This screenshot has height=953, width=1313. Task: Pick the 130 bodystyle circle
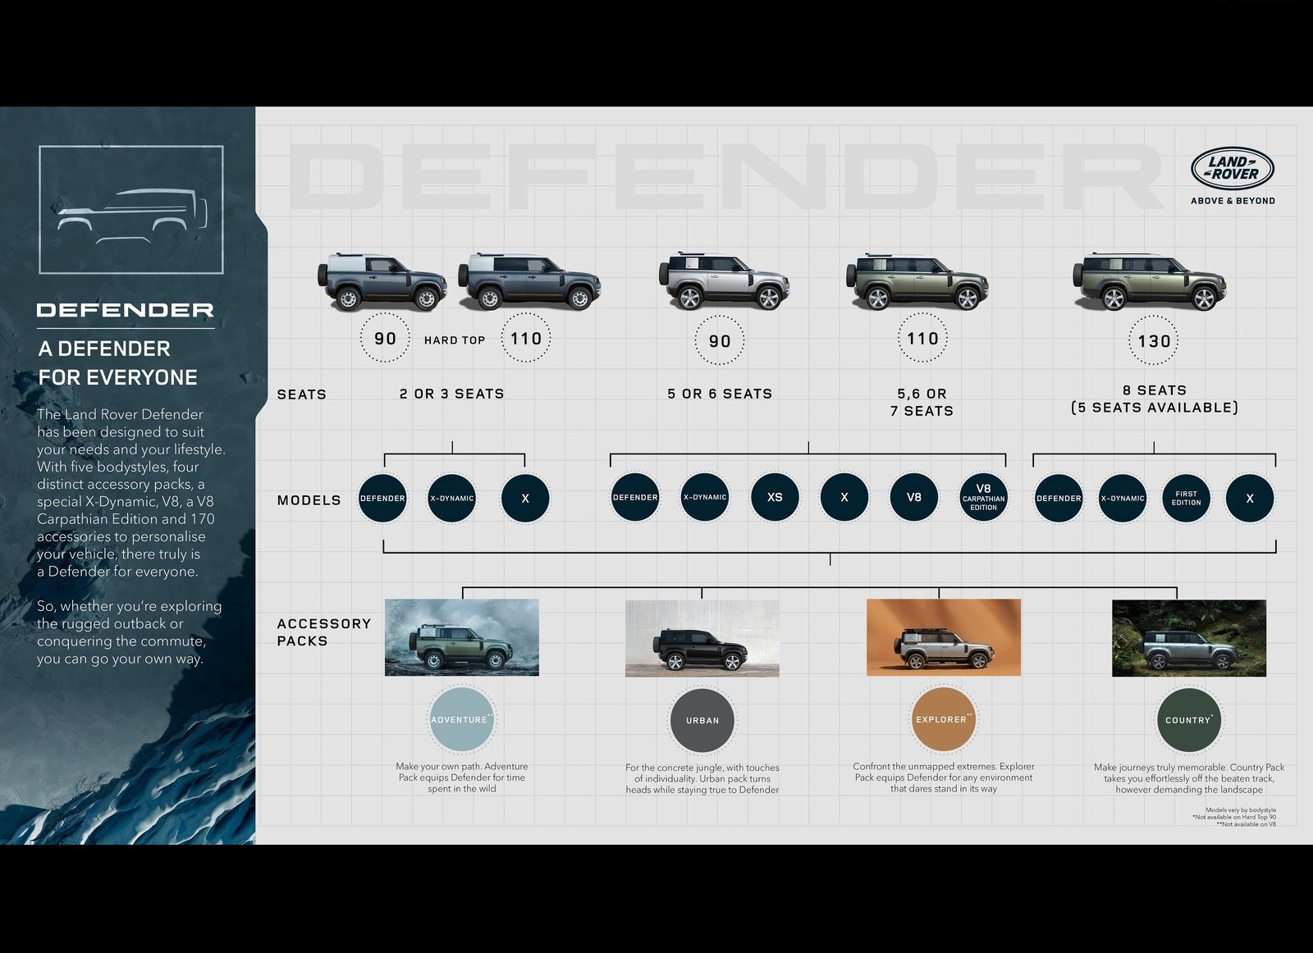[x=1154, y=340]
